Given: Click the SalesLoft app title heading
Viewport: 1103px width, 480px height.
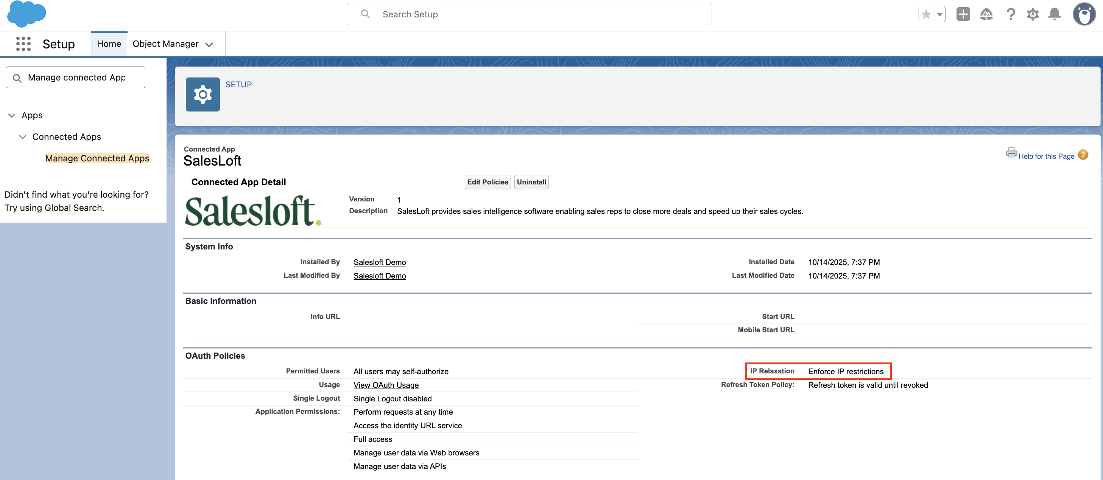Looking at the screenshot, I should click(212, 161).
